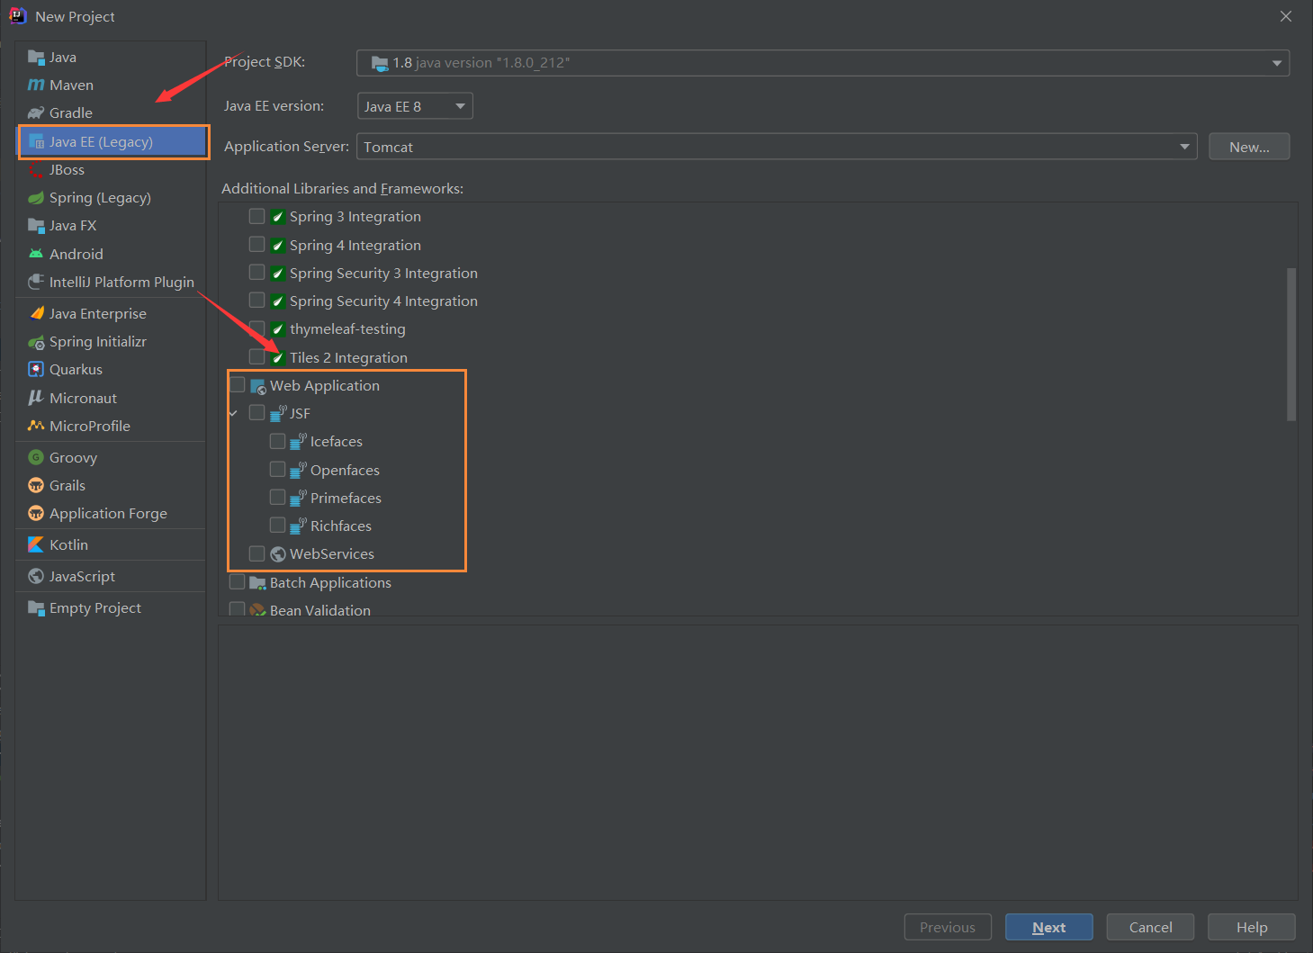Click the Java folder icon in sidebar
1313x953 pixels.
(x=36, y=58)
